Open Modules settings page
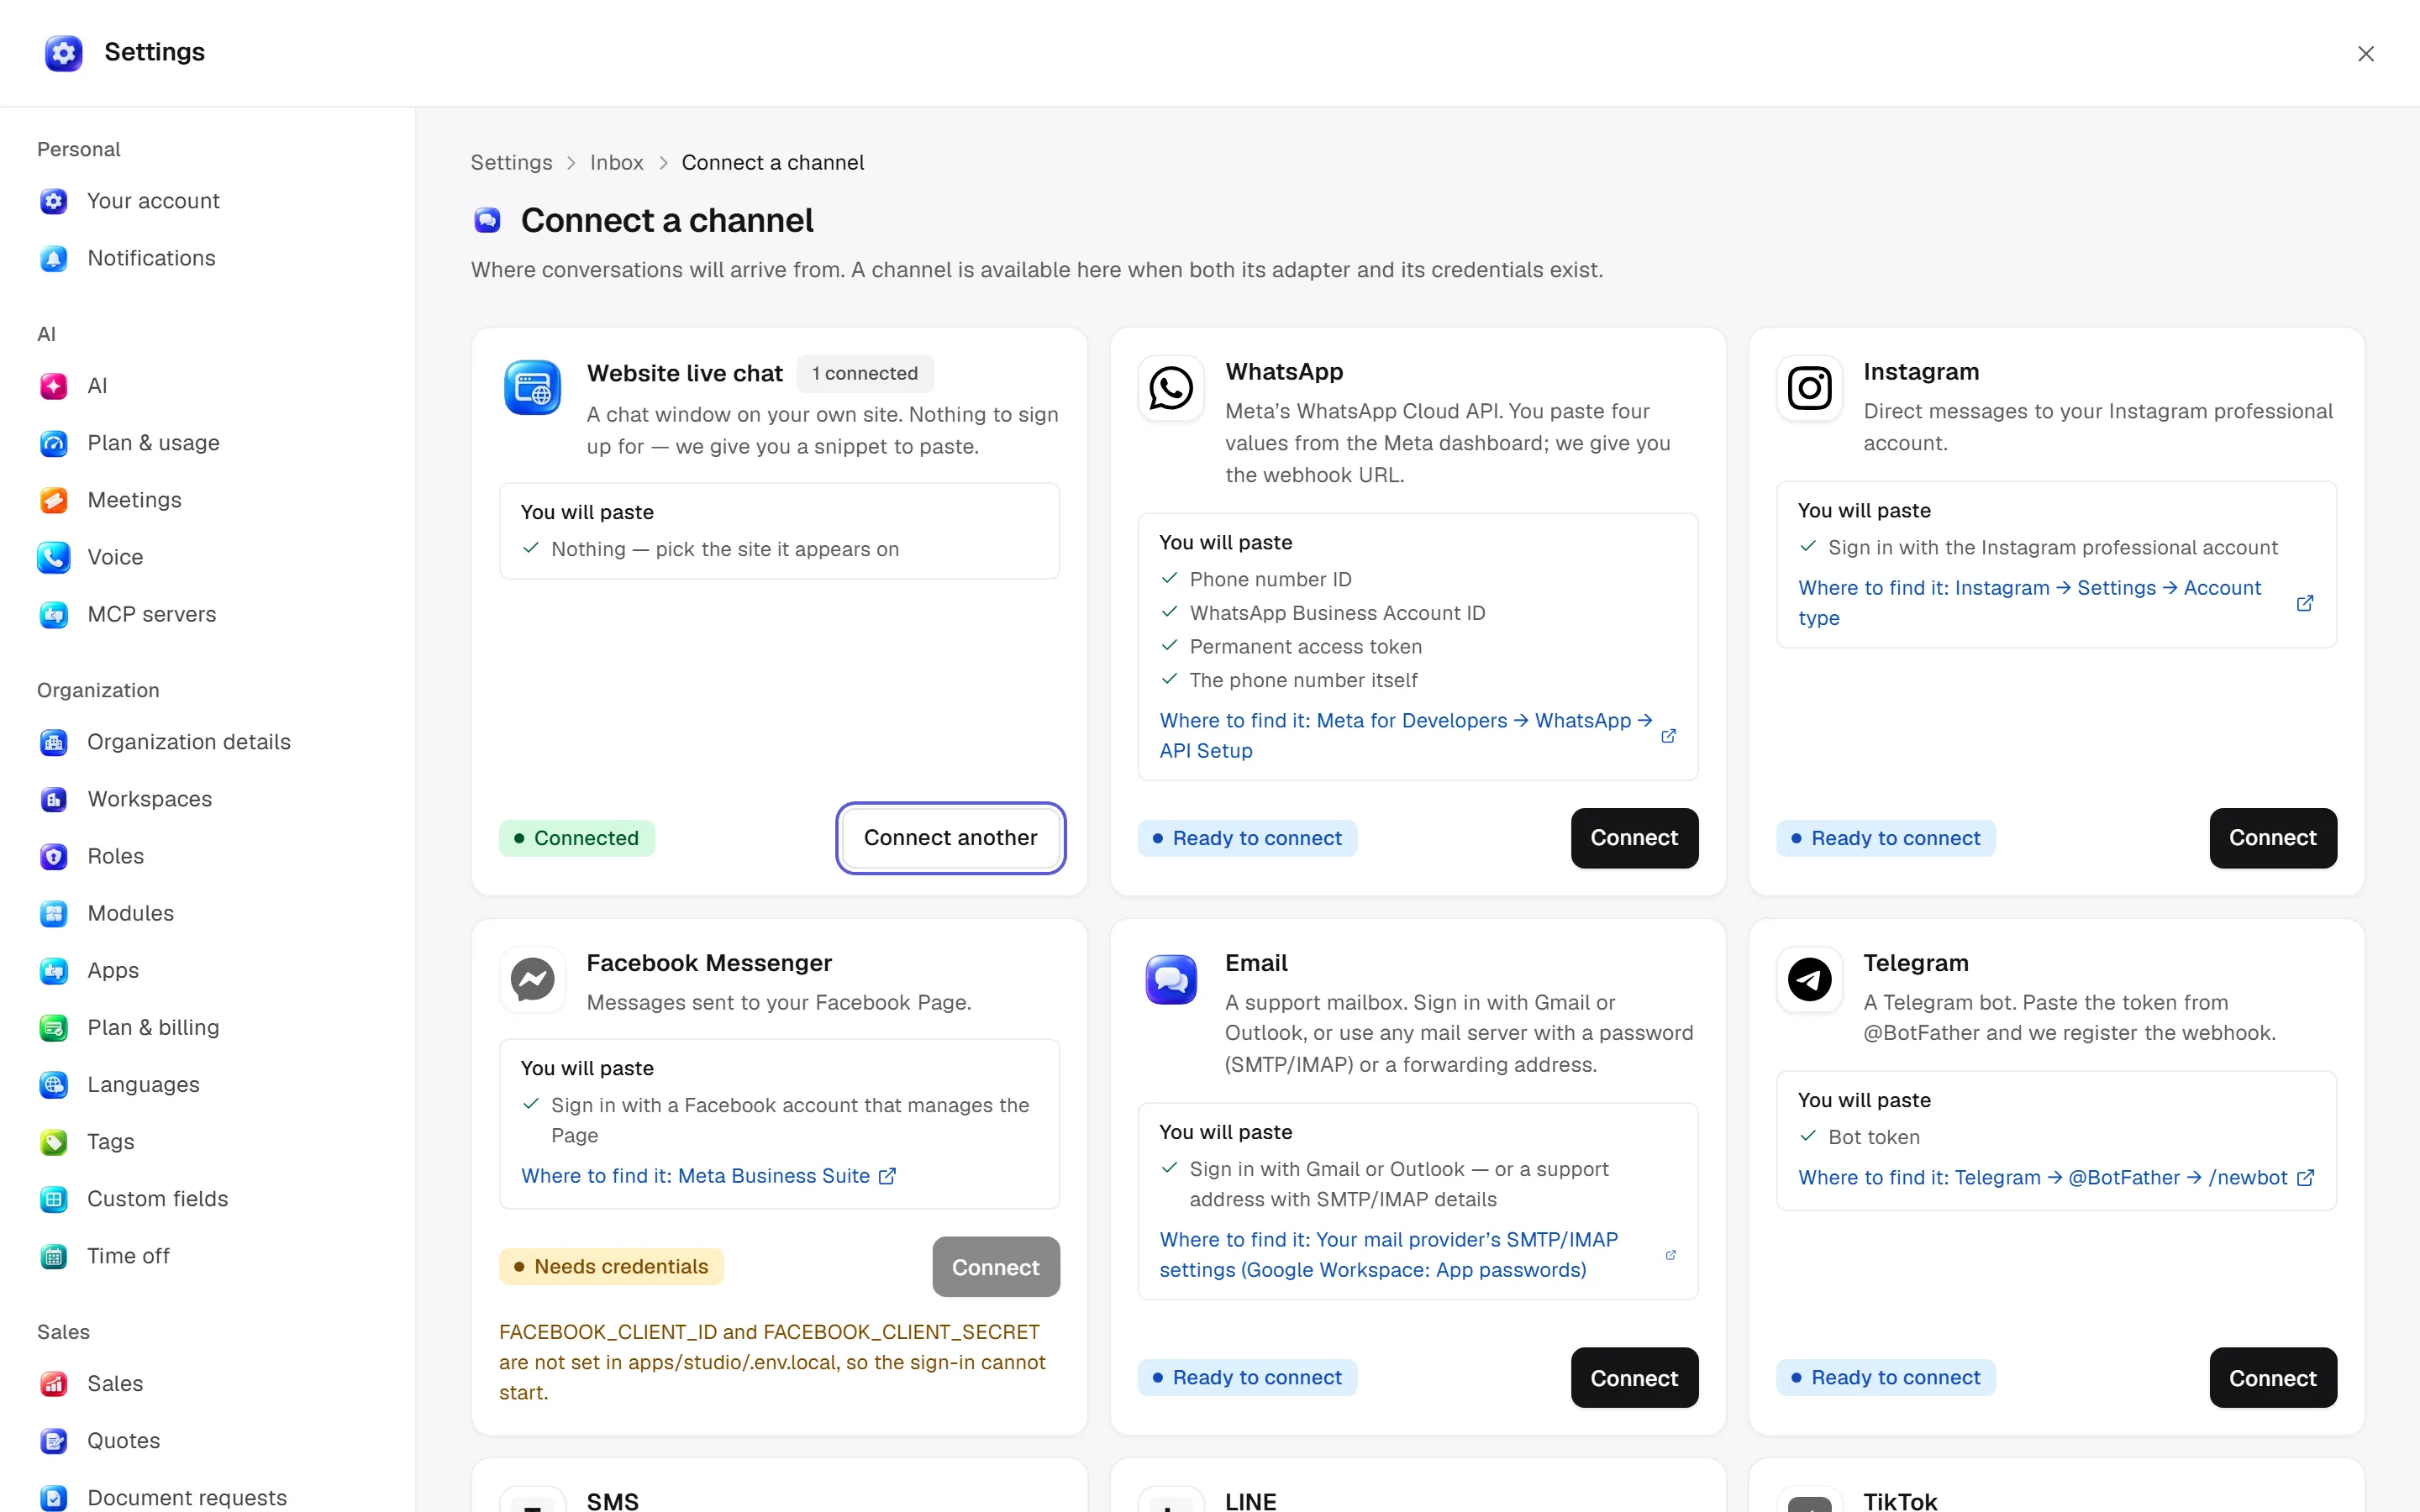Image resolution: width=2420 pixels, height=1512 pixels. pos(131,913)
